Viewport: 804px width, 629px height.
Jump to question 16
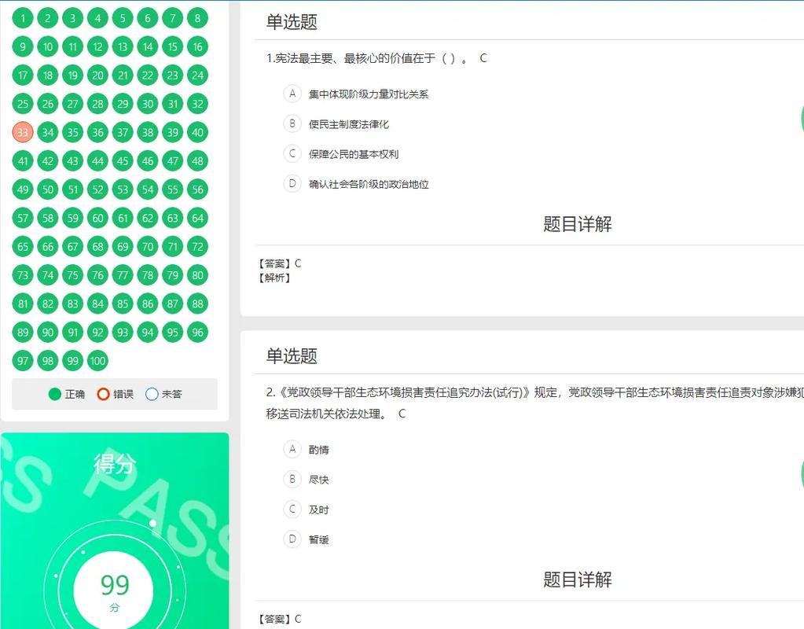[197, 47]
